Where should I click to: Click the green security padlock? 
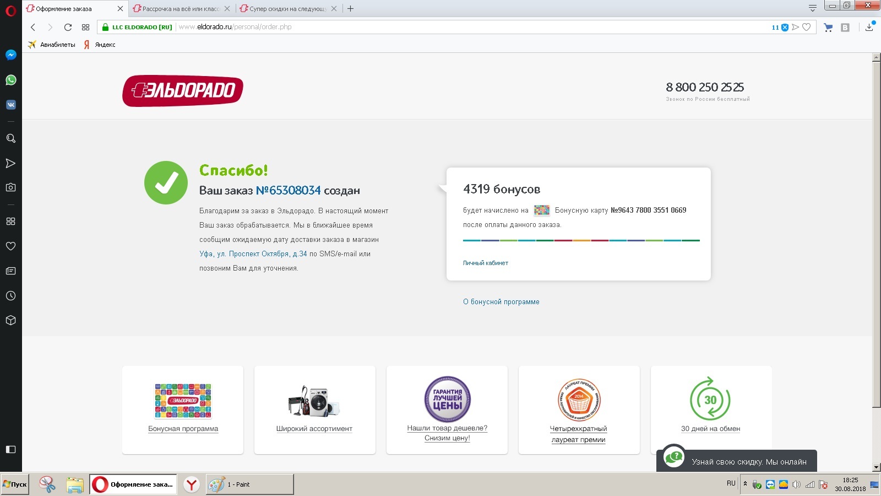(106, 27)
